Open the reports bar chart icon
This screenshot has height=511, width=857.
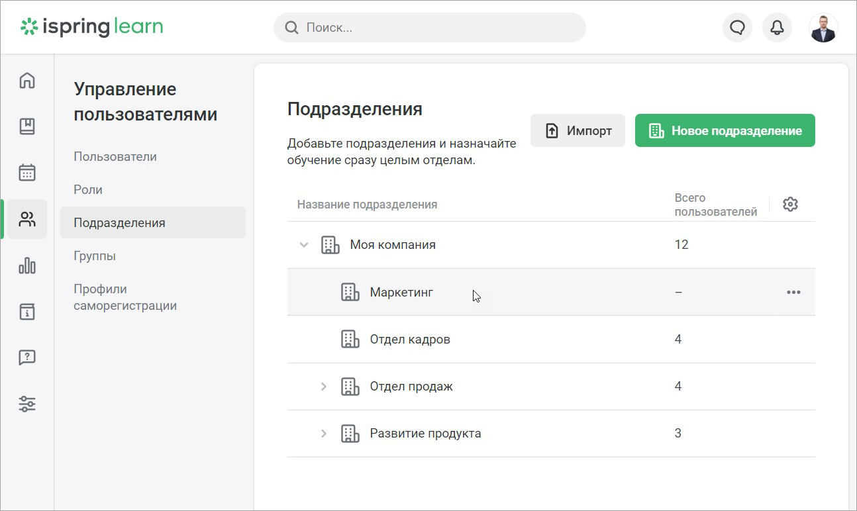(x=27, y=265)
